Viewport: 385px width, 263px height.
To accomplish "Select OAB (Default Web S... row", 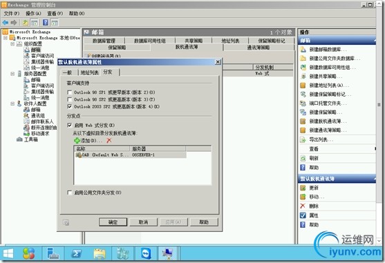I will click(131, 155).
